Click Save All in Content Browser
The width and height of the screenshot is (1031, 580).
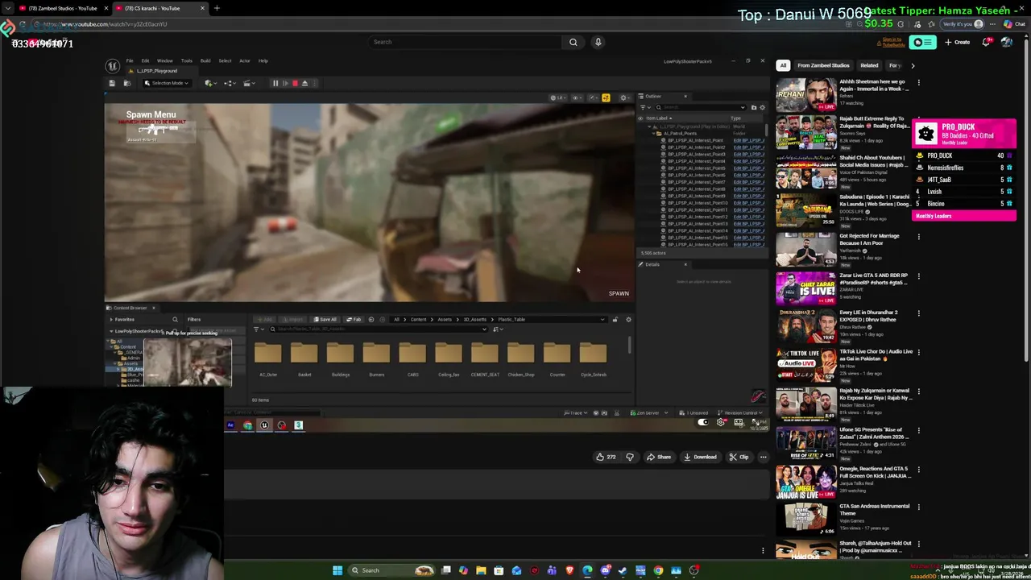click(325, 320)
